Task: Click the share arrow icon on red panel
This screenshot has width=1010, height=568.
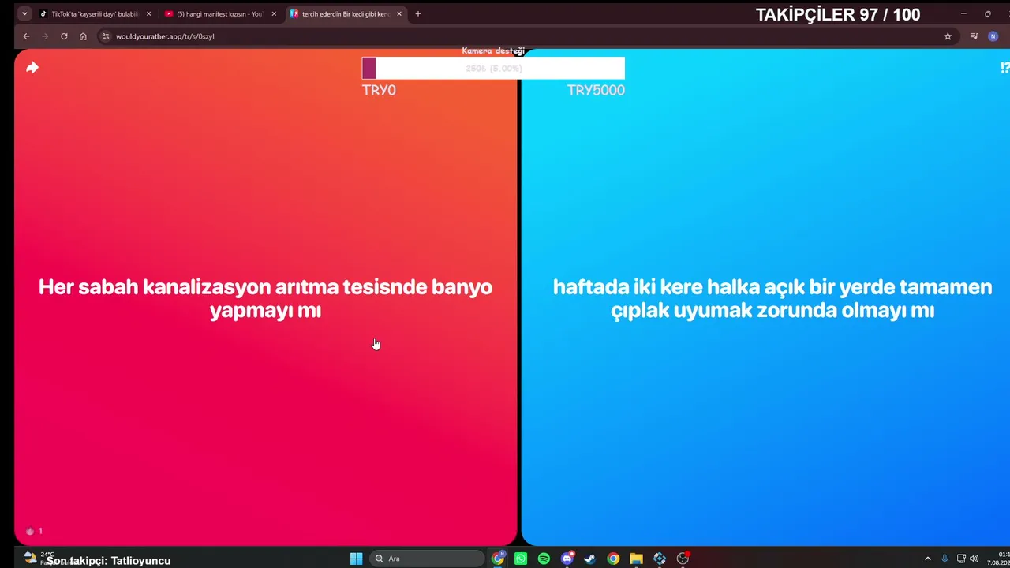Action: point(32,68)
